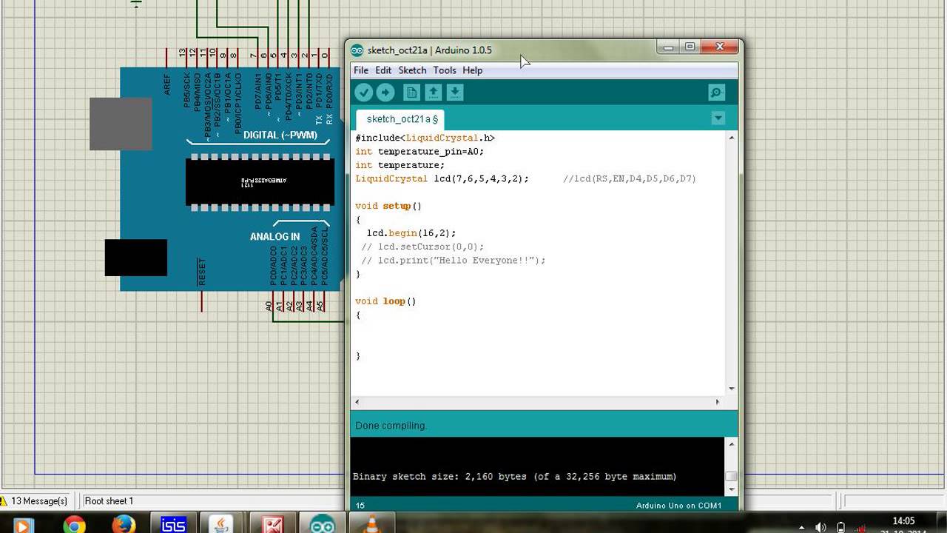Show hidden tray icons arrow
The image size is (947, 533).
tap(803, 528)
